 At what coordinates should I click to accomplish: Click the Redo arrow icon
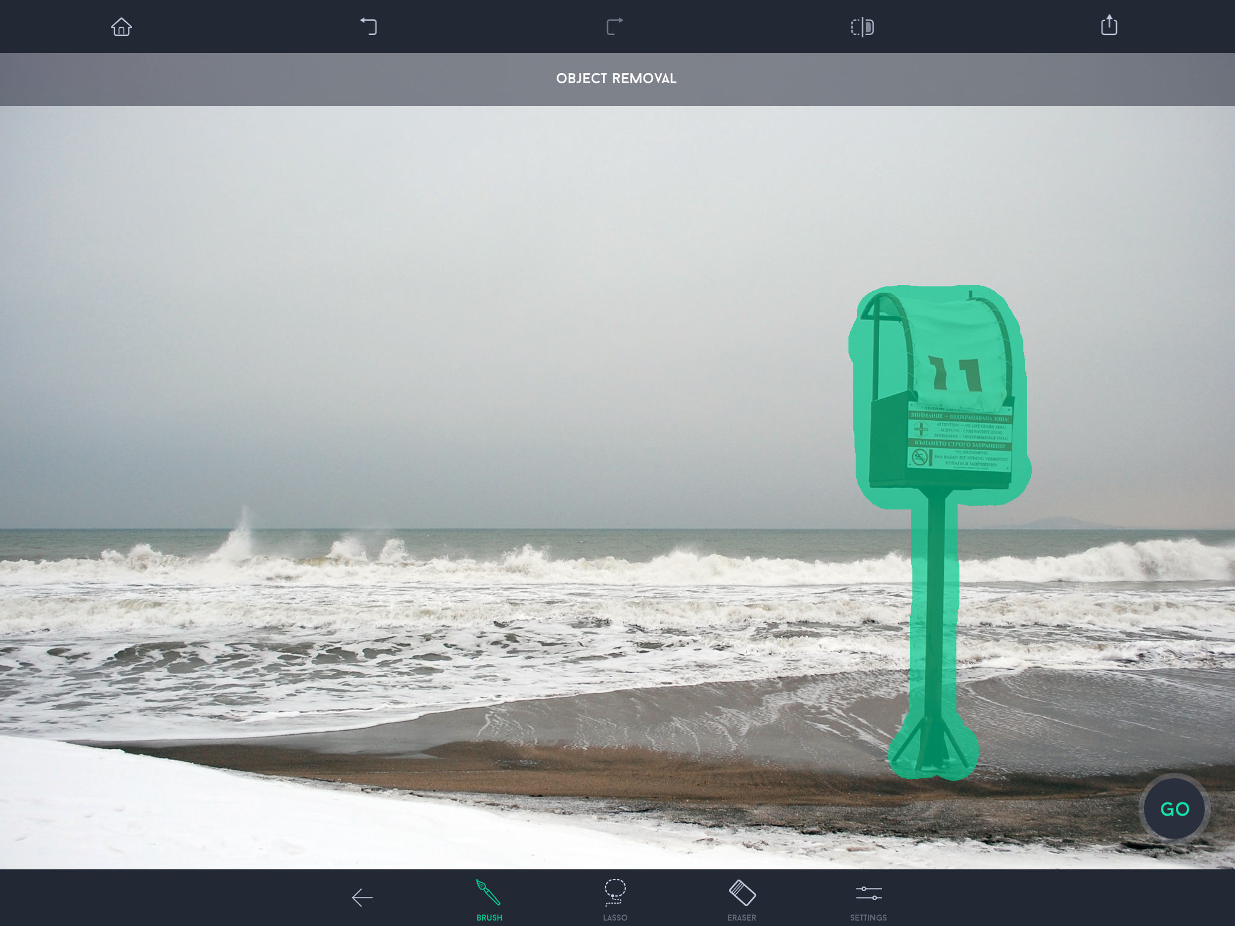(x=614, y=27)
